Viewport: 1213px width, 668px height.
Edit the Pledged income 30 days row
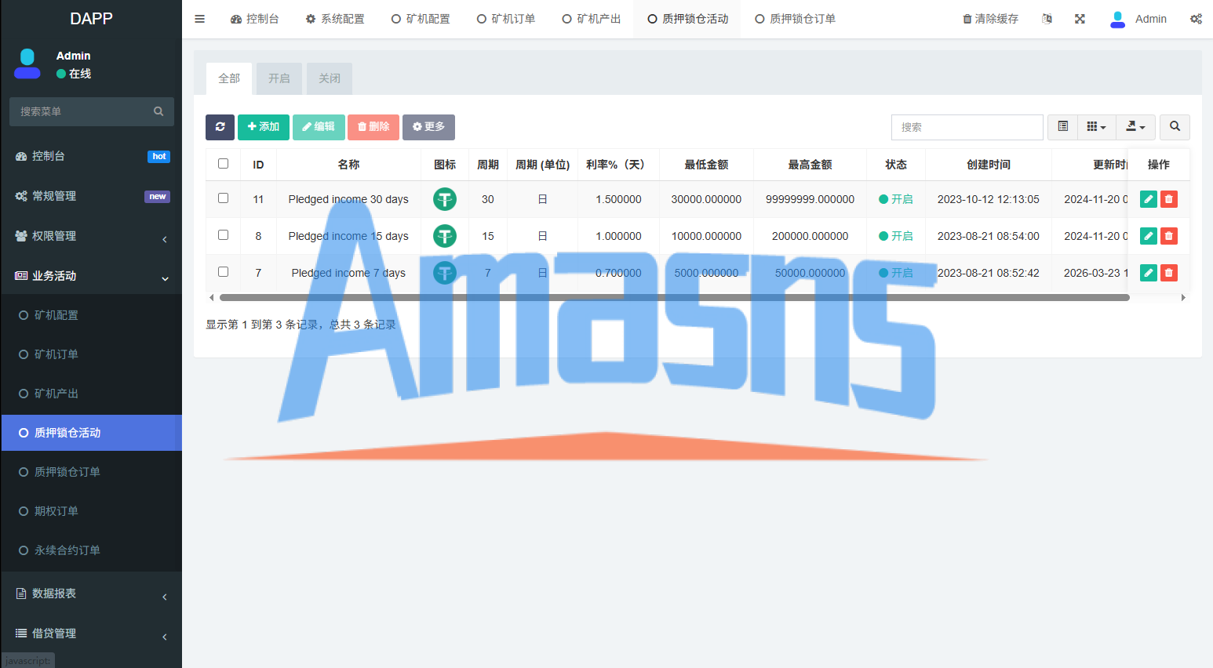click(x=1149, y=199)
